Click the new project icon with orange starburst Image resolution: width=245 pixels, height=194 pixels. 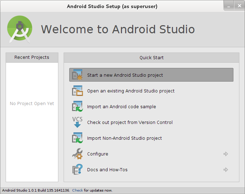(77, 75)
